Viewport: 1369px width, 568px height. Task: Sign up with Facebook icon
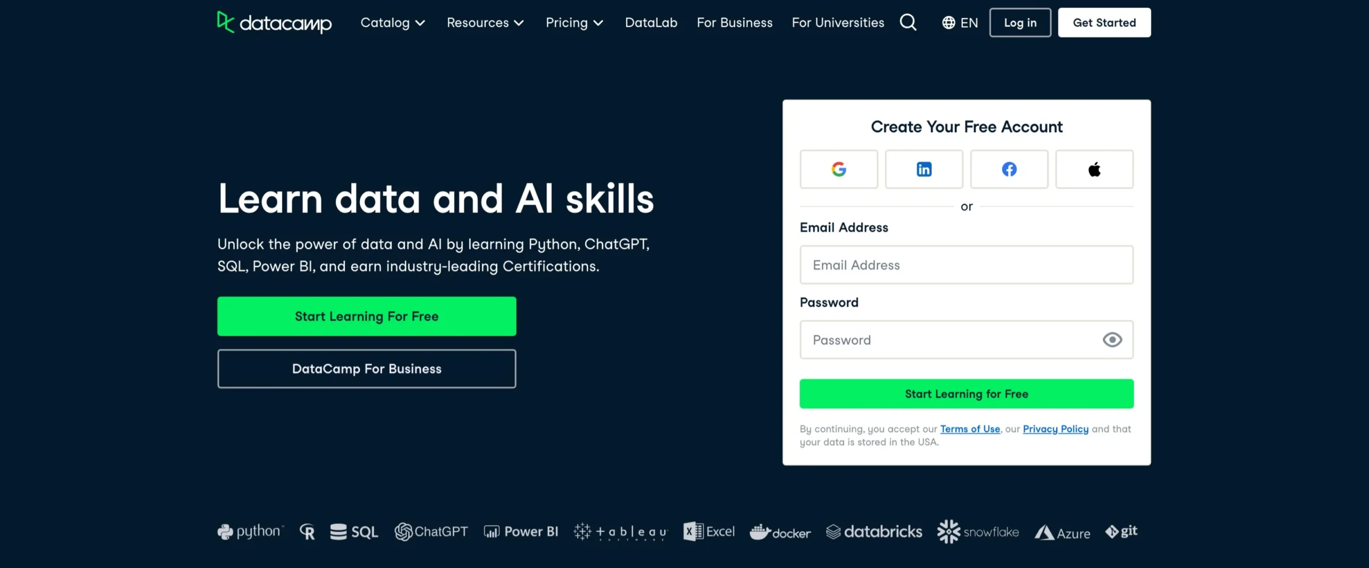pyautogui.click(x=1009, y=170)
